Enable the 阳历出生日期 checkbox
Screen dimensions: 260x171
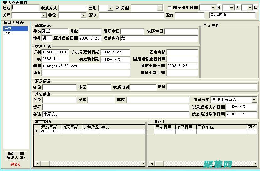pyautogui.click(x=170, y=8)
